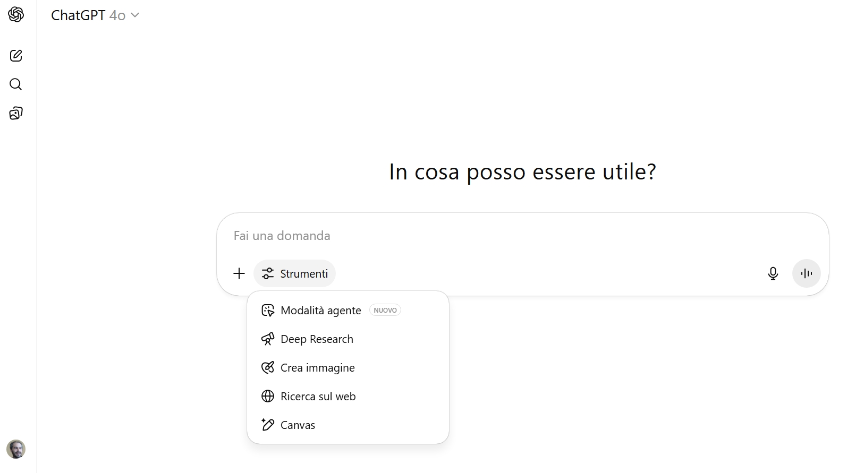Click the ChatGPT logo icon
847x473 pixels.
pos(16,15)
